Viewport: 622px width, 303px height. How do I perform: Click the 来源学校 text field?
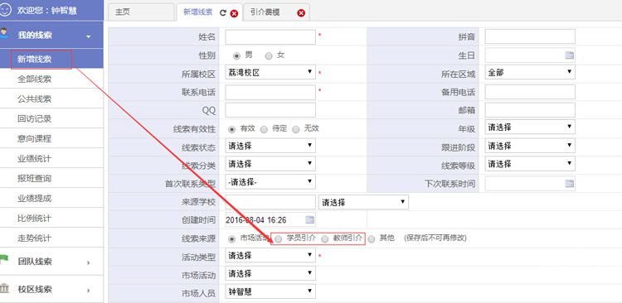coord(270,202)
